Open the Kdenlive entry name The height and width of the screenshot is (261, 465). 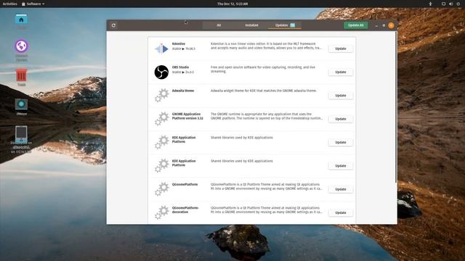click(179, 43)
